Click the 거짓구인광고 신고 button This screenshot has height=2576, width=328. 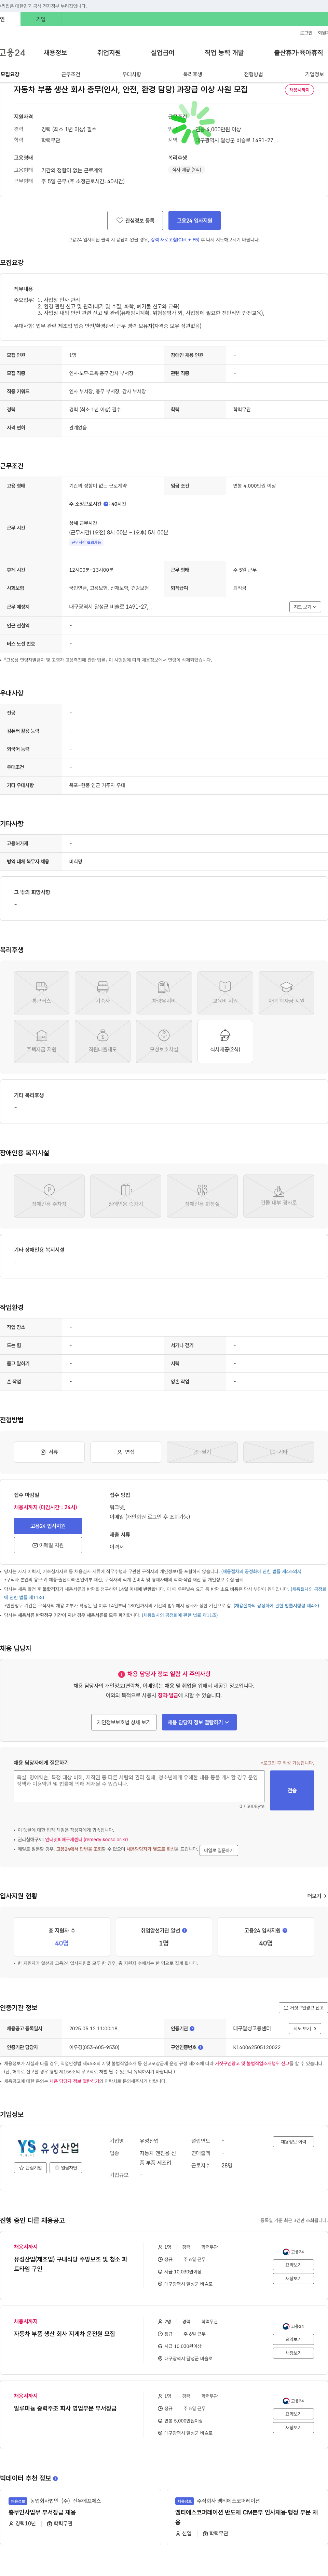[x=303, y=2008]
